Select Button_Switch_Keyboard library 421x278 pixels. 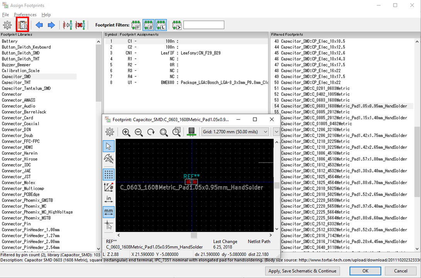tap(26, 47)
